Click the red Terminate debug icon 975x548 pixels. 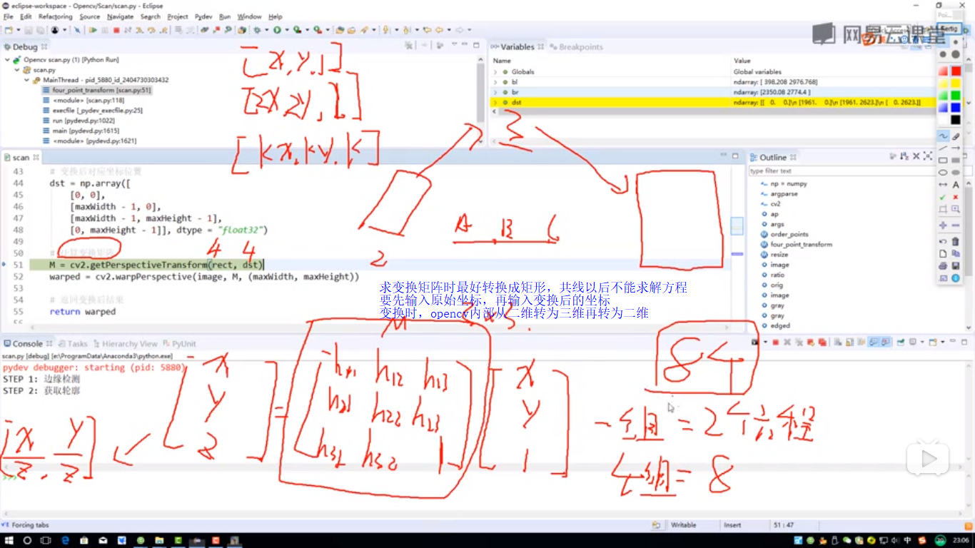116,30
